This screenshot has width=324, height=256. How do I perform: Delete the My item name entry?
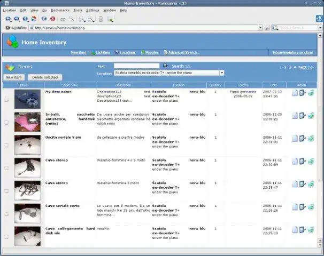click(311, 93)
